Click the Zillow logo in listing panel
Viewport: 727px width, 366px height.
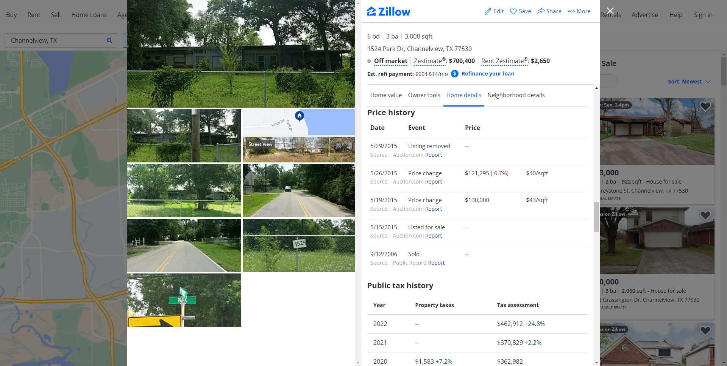coord(388,12)
